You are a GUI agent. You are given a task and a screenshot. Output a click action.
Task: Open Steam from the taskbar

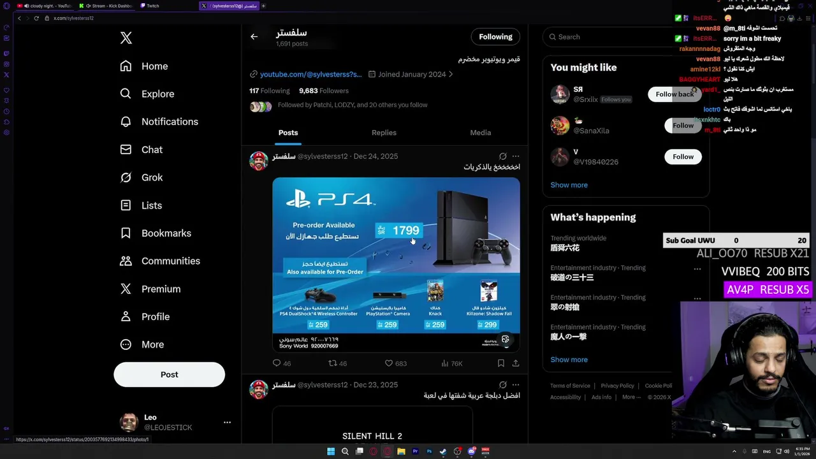point(443,451)
